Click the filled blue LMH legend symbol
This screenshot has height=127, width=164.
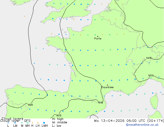pyautogui.click(x=44, y=123)
